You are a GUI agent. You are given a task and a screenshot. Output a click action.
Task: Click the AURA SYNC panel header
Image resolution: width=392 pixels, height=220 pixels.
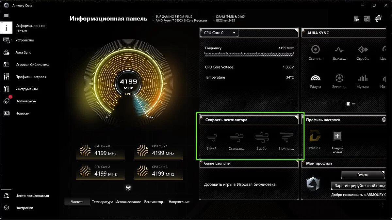tap(344, 33)
